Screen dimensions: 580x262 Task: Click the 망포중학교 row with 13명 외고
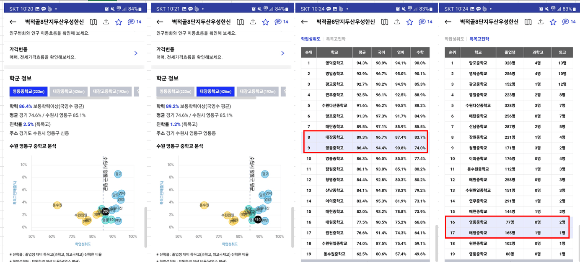click(x=509, y=63)
